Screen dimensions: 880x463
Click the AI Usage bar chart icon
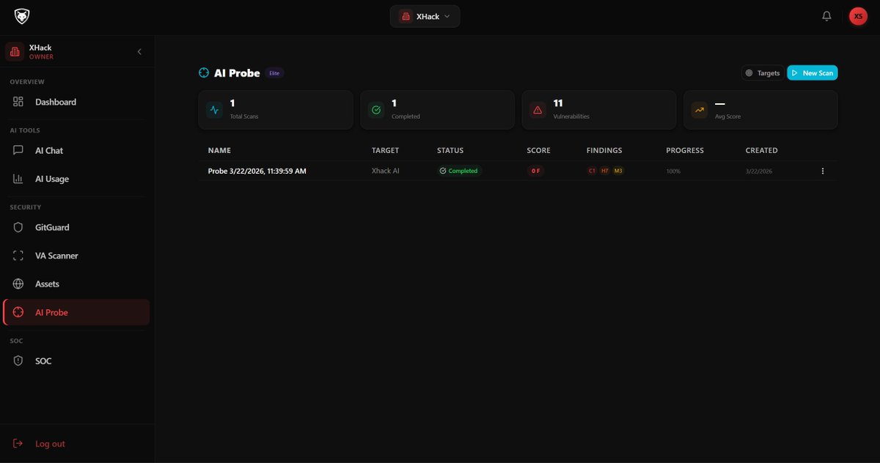click(18, 179)
